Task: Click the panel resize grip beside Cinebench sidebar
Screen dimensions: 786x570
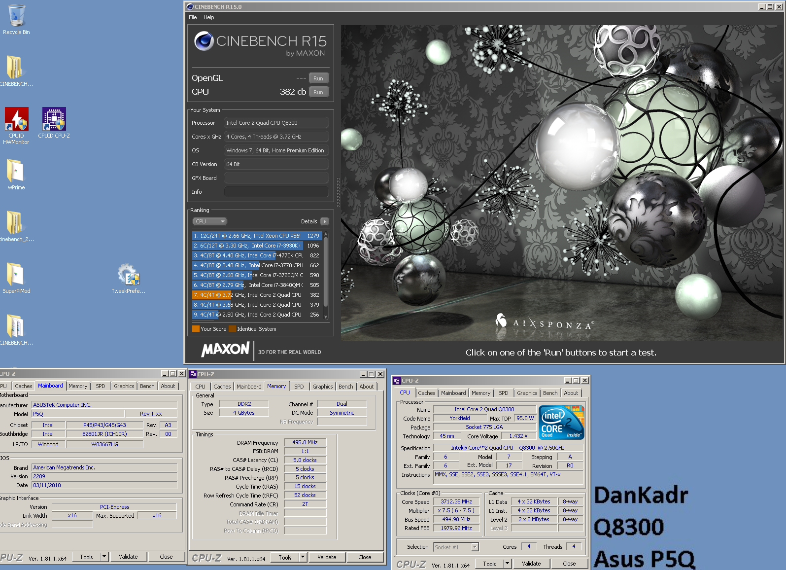Action: 338,192
